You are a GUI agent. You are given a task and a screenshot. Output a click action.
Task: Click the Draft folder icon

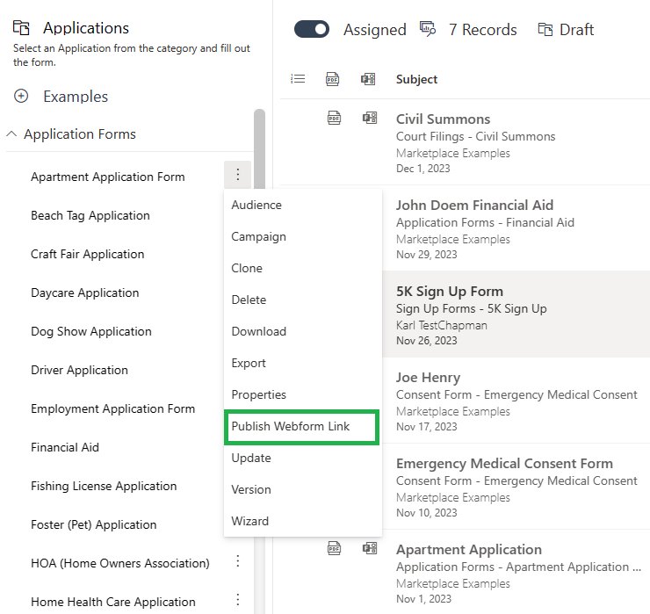(x=545, y=30)
